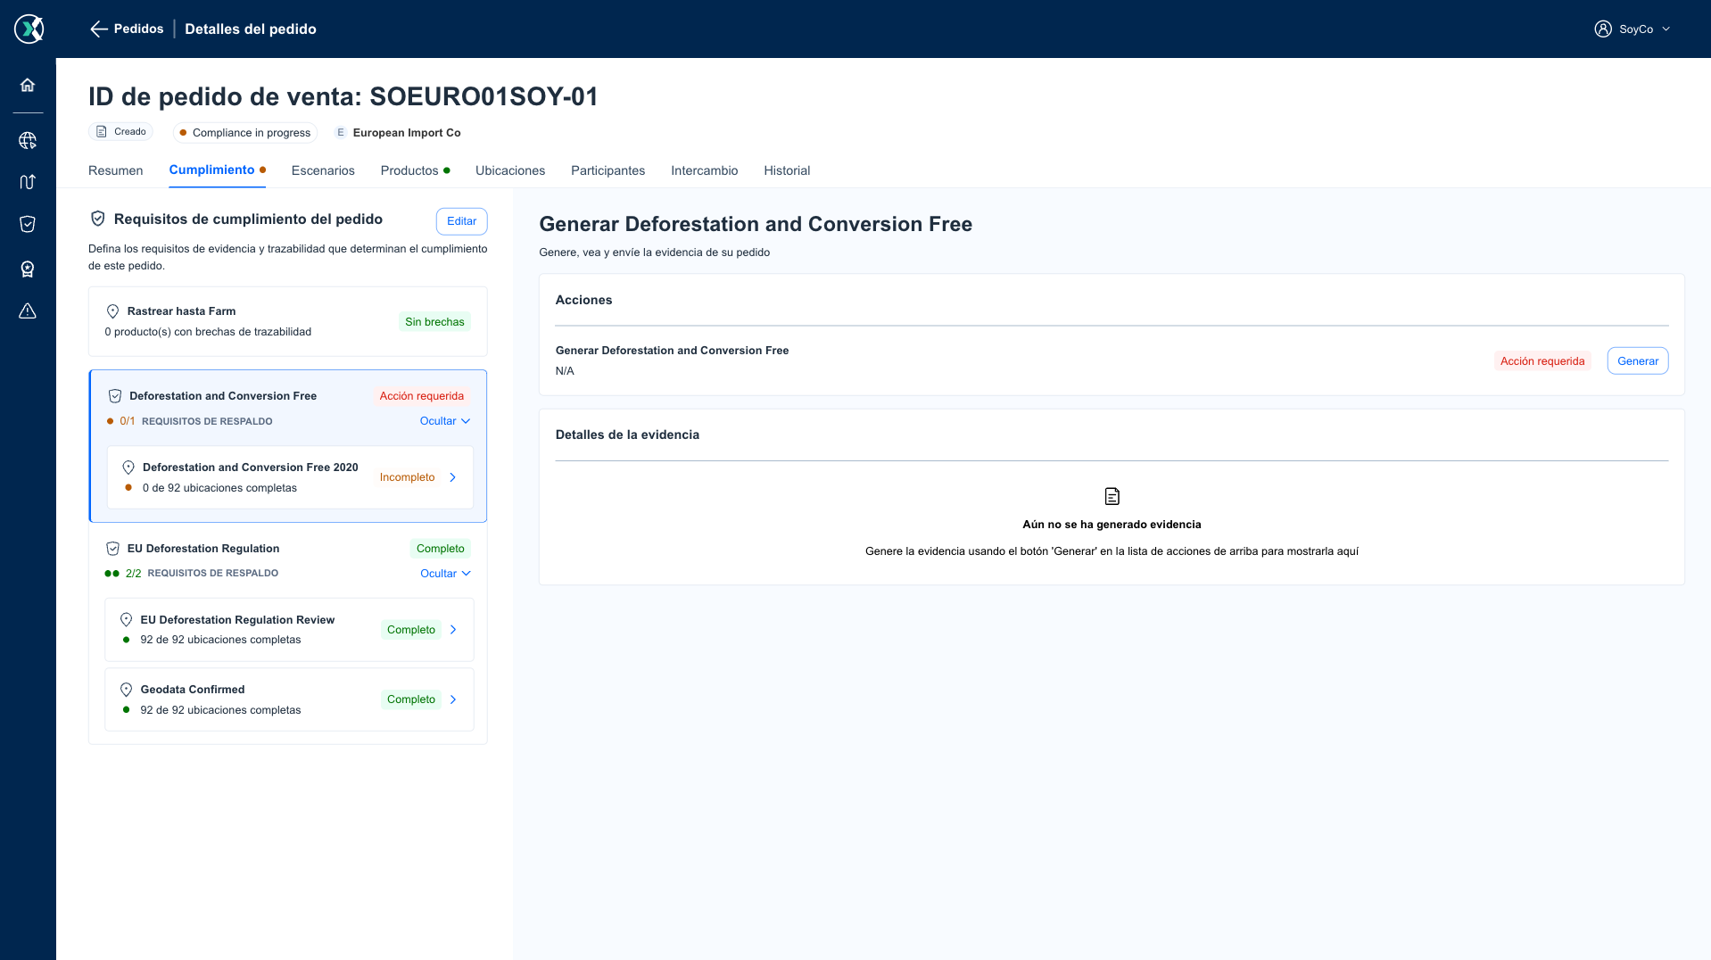Click Completo badge of EU Deforestation Regulation Review
Screen dimensions: 1711x960
coord(411,630)
